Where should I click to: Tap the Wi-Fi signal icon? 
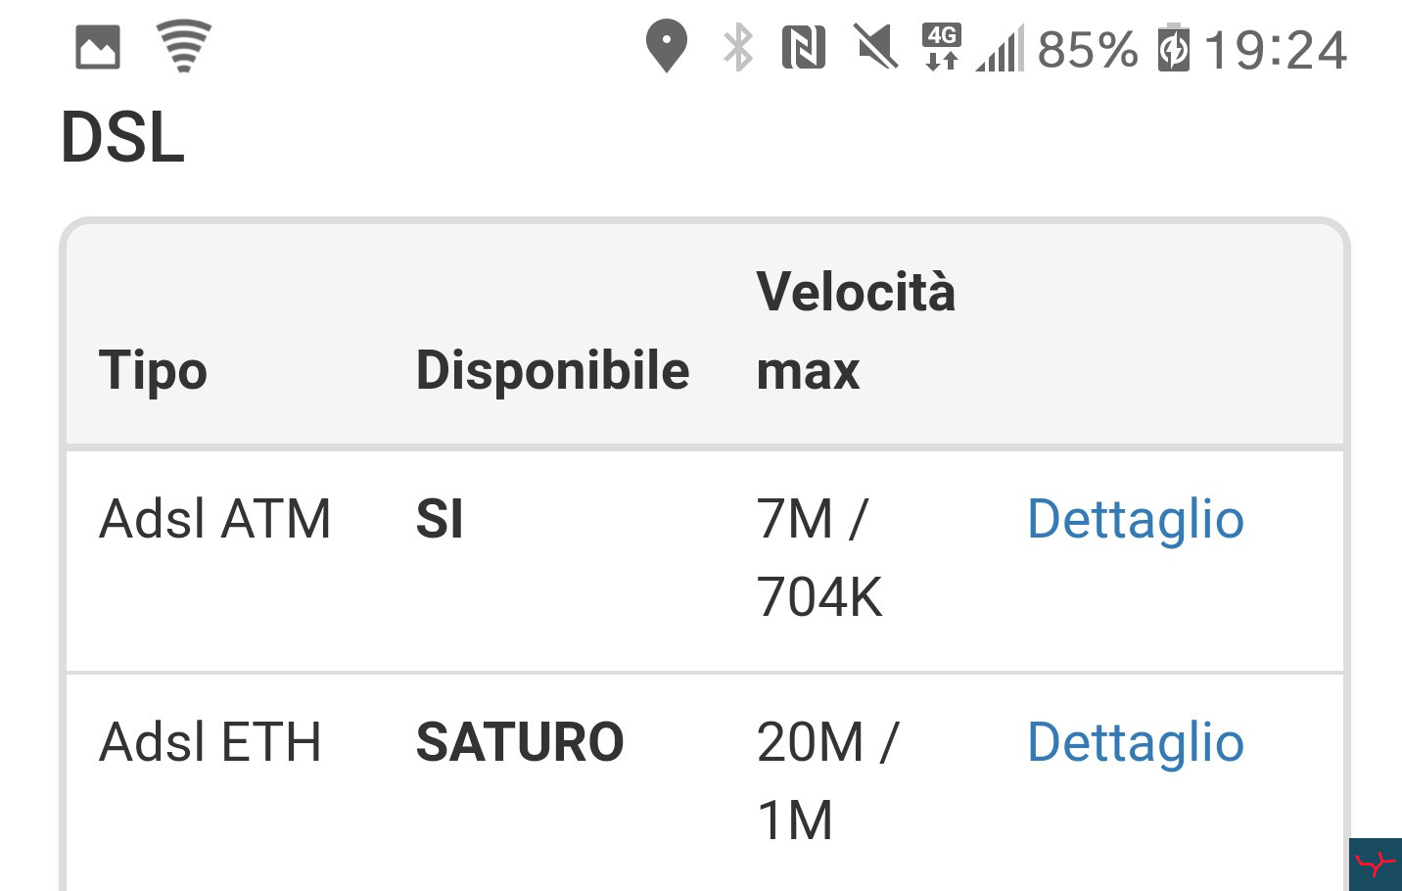point(184,46)
